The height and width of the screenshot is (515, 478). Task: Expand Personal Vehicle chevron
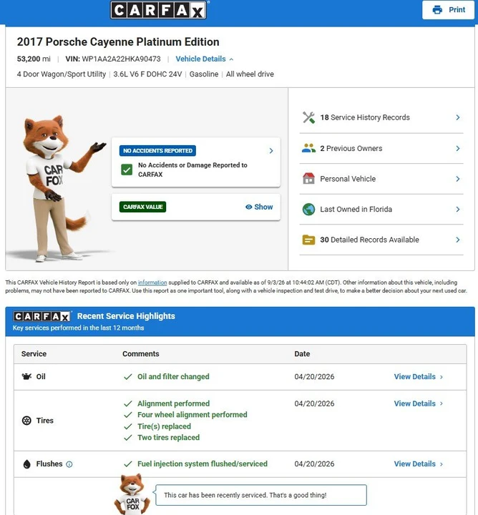pyautogui.click(x=458, y=179)
